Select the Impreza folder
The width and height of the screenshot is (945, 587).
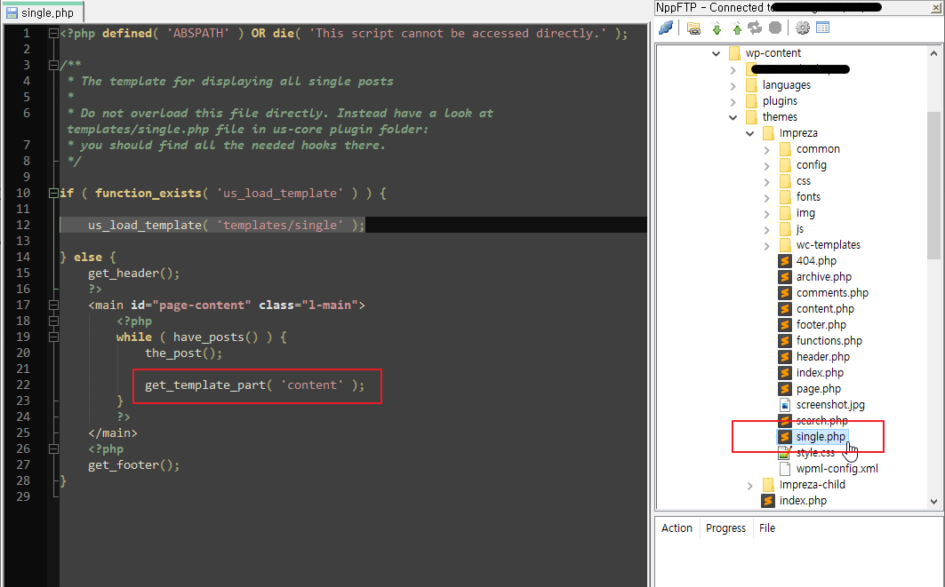798,133
